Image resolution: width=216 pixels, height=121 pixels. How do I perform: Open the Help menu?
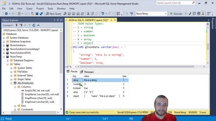pos(72,8)
